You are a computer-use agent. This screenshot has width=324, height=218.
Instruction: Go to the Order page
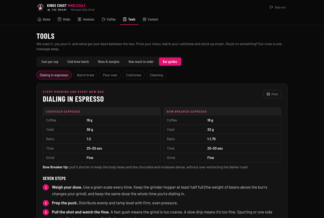pos(64,19)
